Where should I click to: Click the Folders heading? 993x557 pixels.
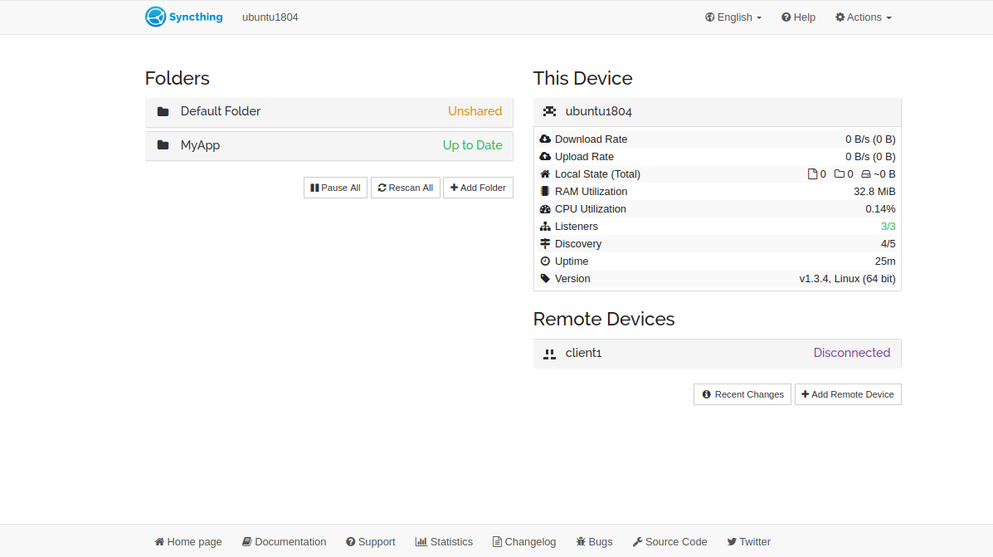click(178, 78)
